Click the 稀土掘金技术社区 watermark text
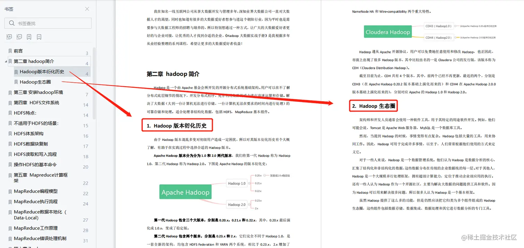The height and width of the screenshot is (248, 524). [x=490, y=238]
